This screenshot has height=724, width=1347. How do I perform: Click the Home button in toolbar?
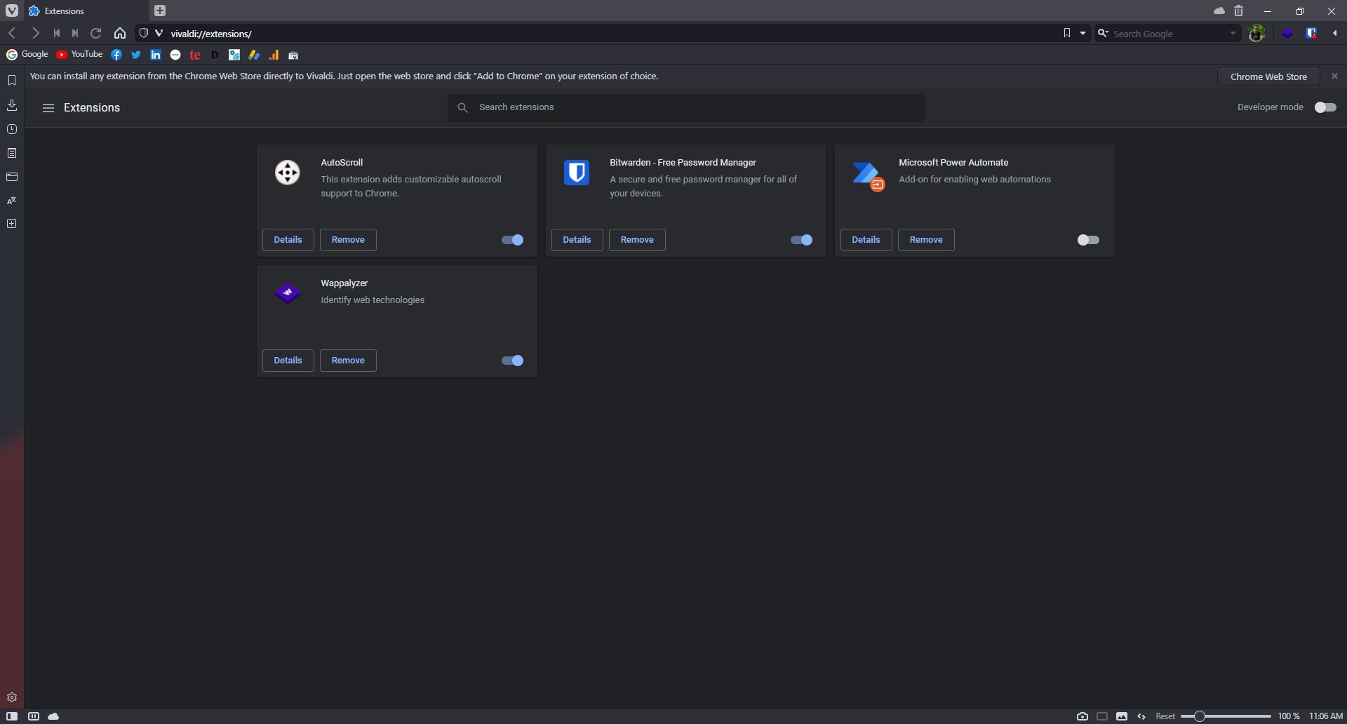tap(120, 33)
